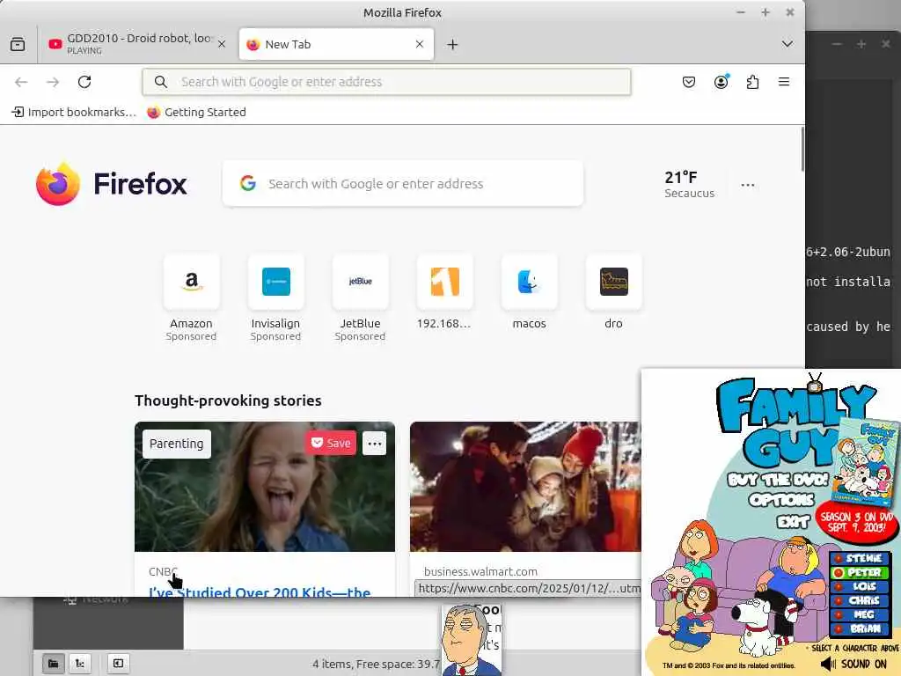Open the Getting Started bookmark
This screenshot has width=901, height=676.
pyautogui.click(x=196, y=112)
